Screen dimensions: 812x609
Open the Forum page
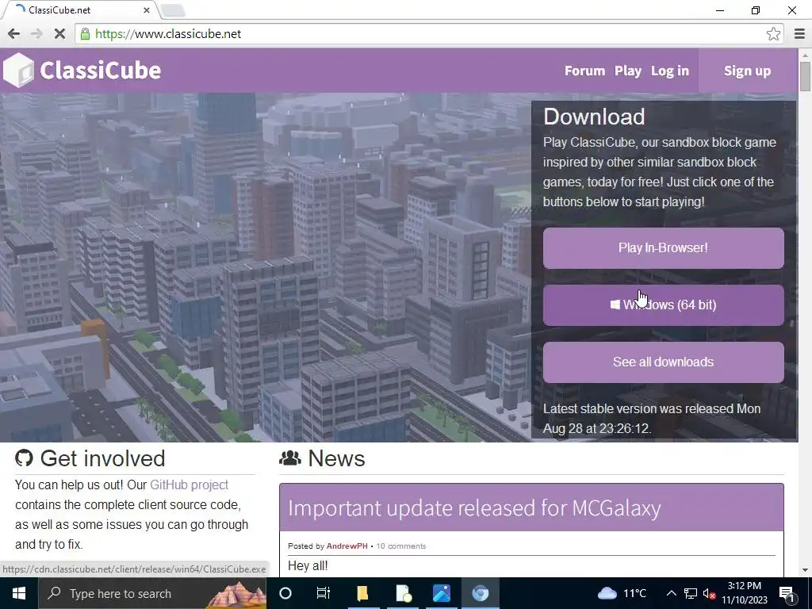point(584,71)
